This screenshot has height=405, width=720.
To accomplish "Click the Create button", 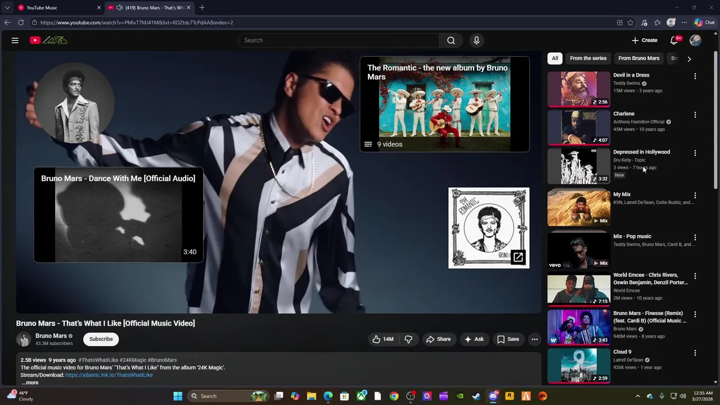I will (645, 40).
